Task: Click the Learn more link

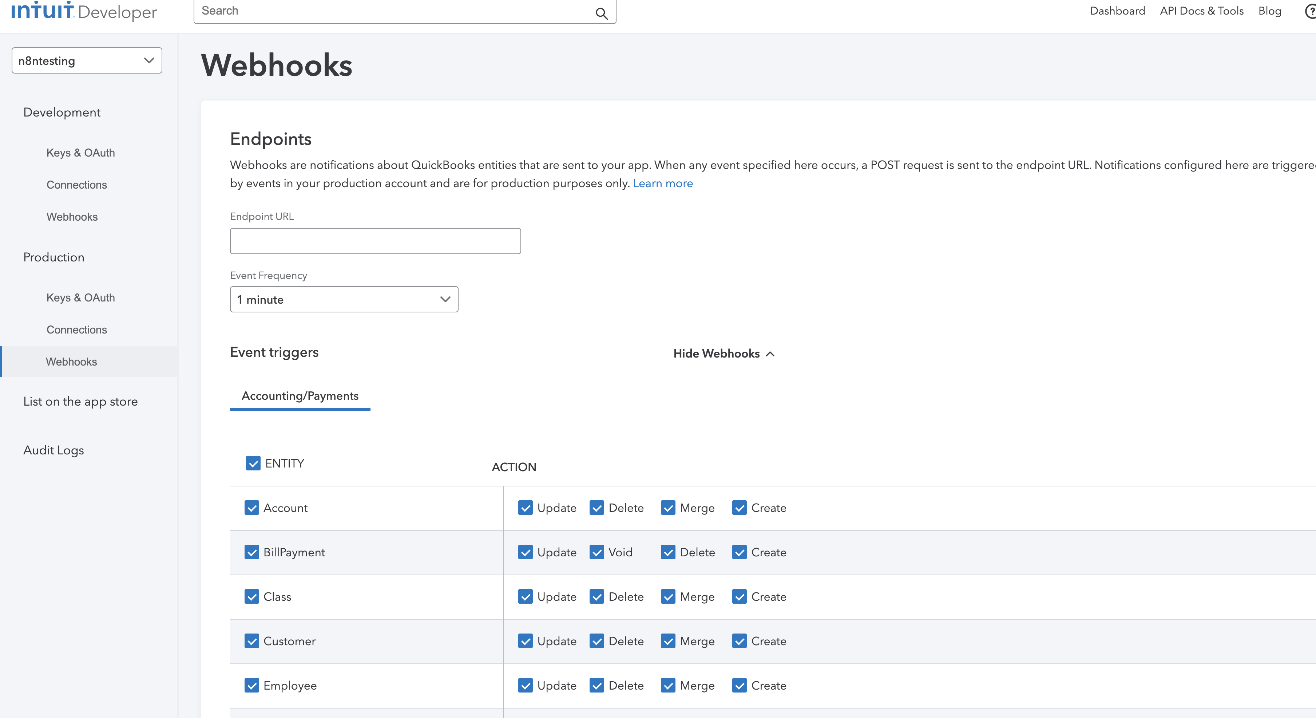Action: coord(663,184)
